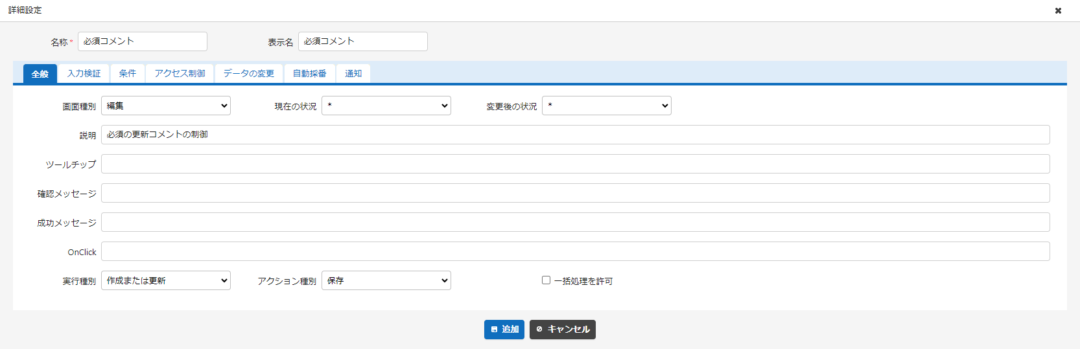Click the OnClick input field

tap(576, 251)
